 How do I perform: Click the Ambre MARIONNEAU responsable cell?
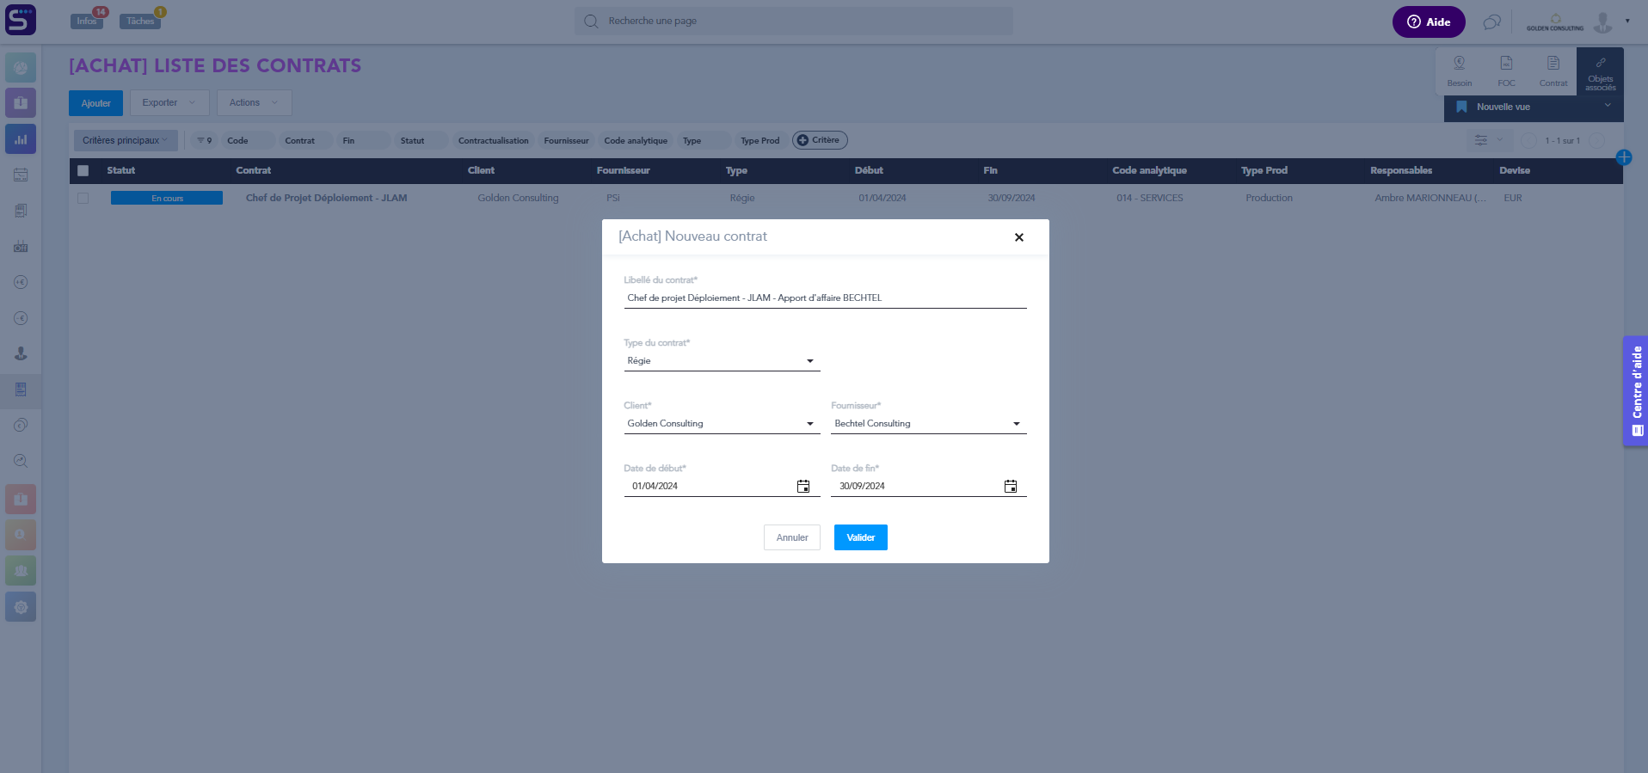coord(1430,198)
